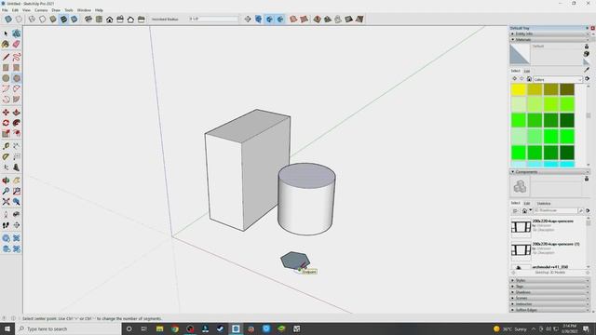Select the Follow Me tool
Image resolution: width=596 pixels, height=335 pixels.
17,123
